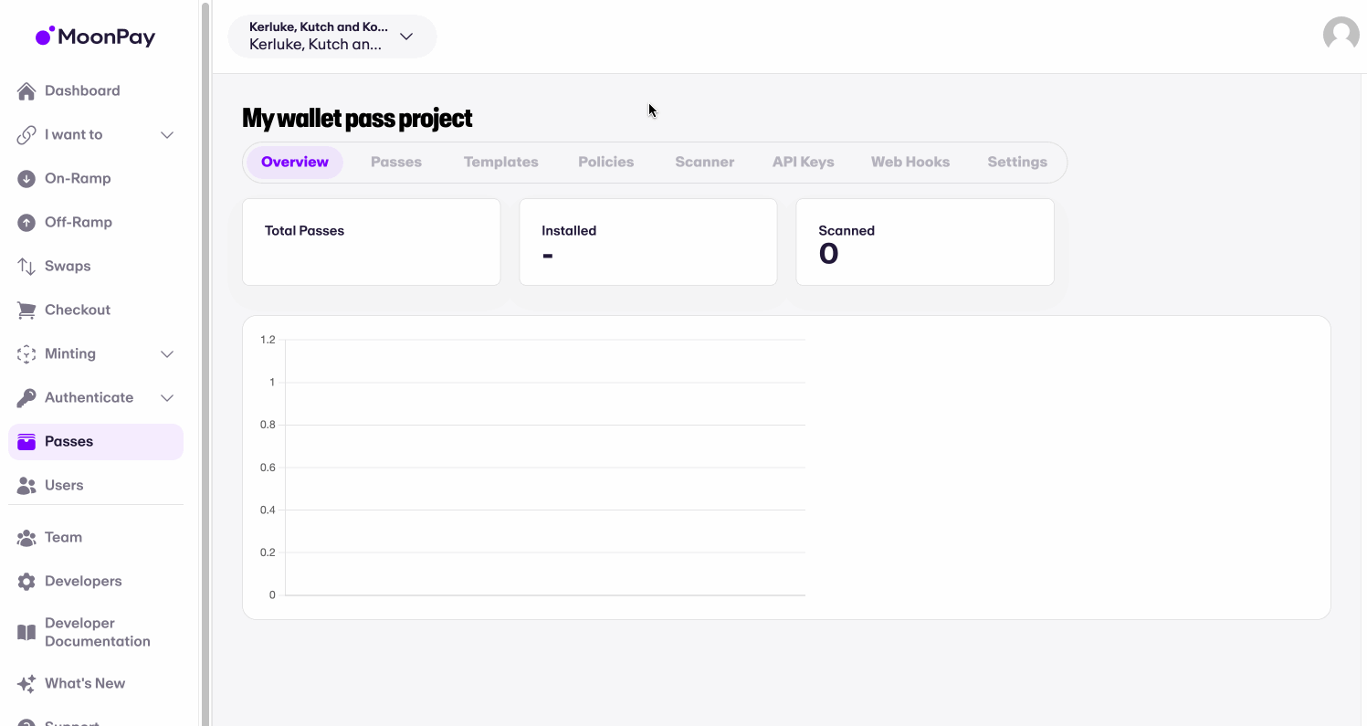Click the Dashboard home icon

coord(26,91)
